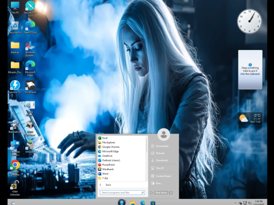Select the This PC desktop icon
The height and width of the screenshot is (205, 274).
click(x=15, y=8)
